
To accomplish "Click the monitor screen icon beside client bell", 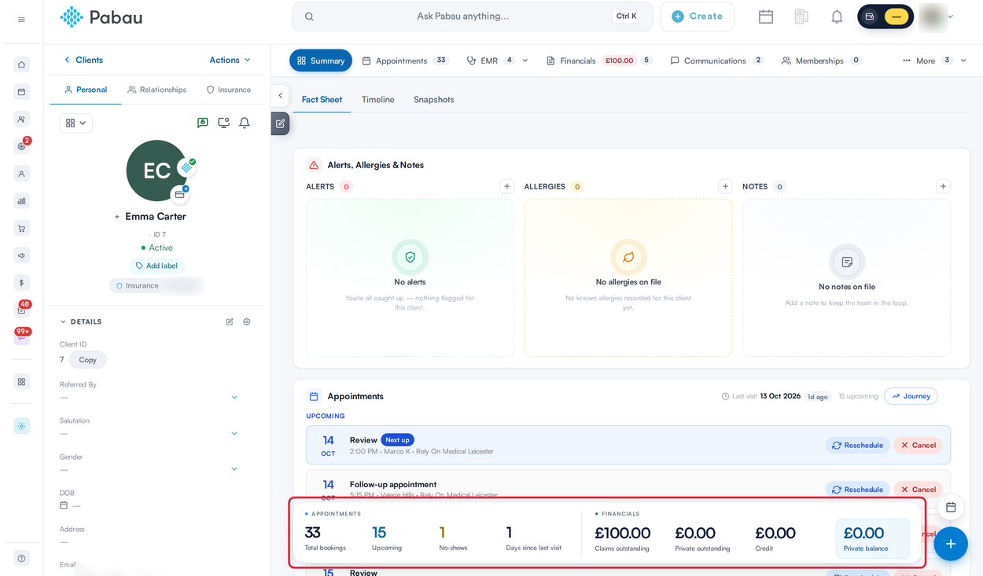I will (224, 123).
